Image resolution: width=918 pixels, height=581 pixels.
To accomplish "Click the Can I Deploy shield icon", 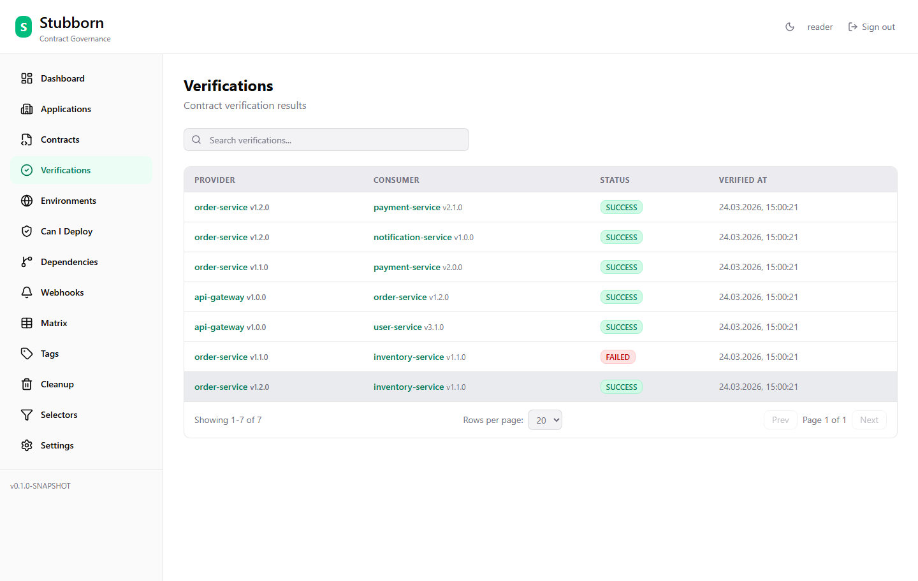I will (27, 231).
